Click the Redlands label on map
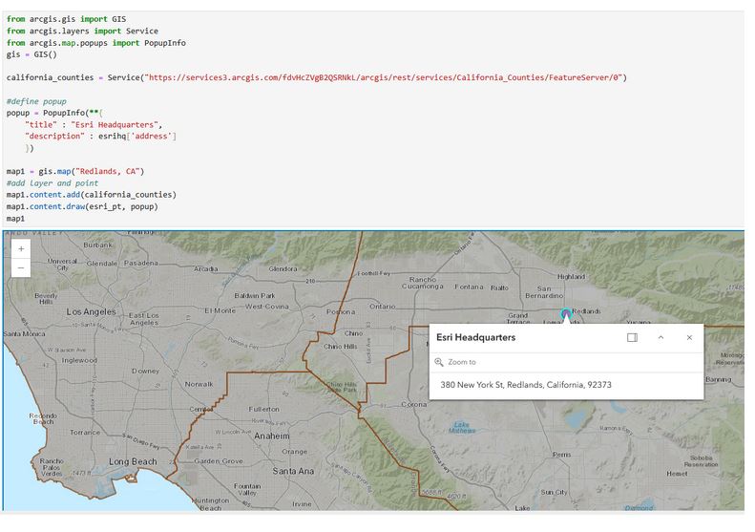The width and height of the screenshot is (755, 532). click(586, 311)
